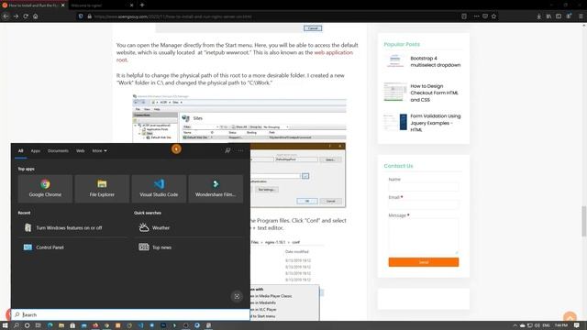Open How to Design Checkout Form post
Image resolution: width=587 pixels, height=330 pixels.
click(x=434, y=93)
